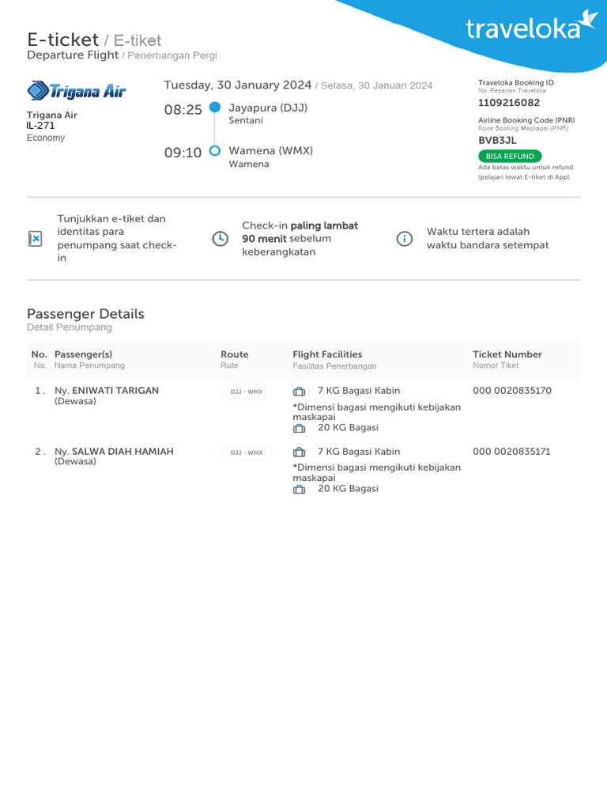Image resolution: width=607 pixels, height=810 pixels.
Task: Click the 7 KG cabin baggage icon for Salwa Diah Hamiah
Action: 299,452
